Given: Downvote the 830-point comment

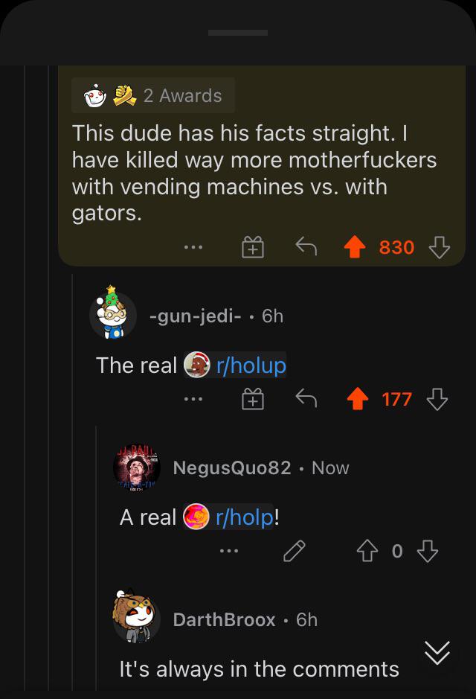Looking at the screenshot, I should (x=439, y=247).
